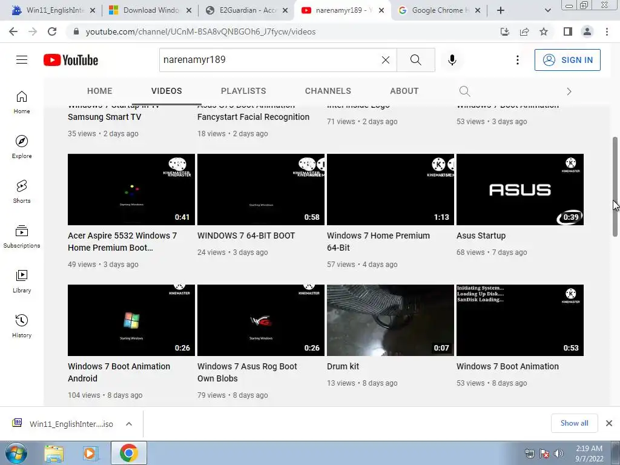Open Home in the left sidebar

22,102
